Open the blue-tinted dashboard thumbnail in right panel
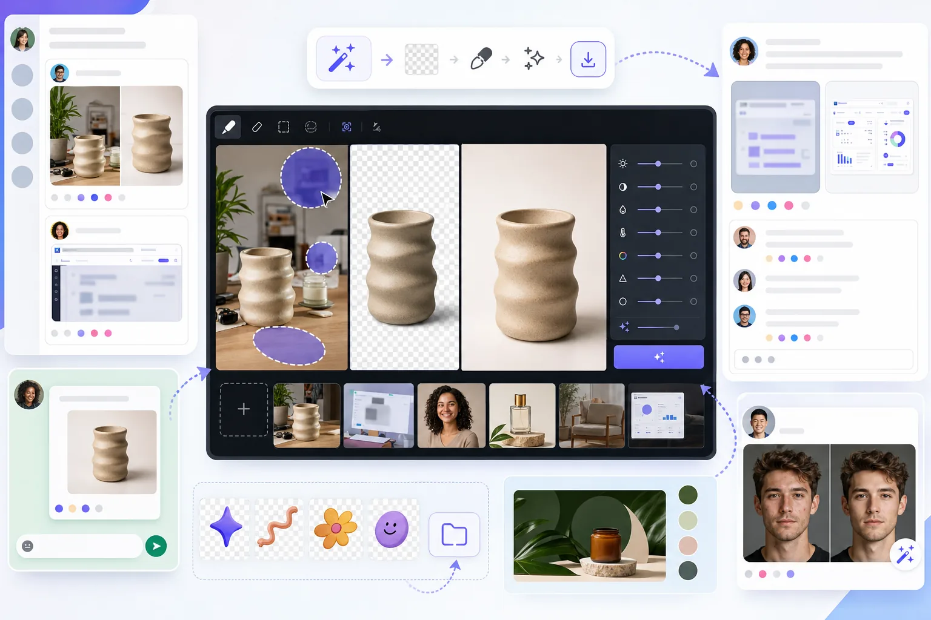The height and width of the screenshot is (620, 931). pyautogui.click(x=776, y=137)
